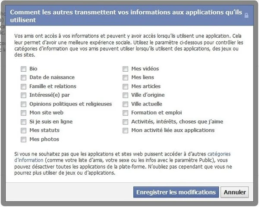Enable Date de naissance checkbox
259x207 pixels.
pyautogui.click(x=23, y=77)
